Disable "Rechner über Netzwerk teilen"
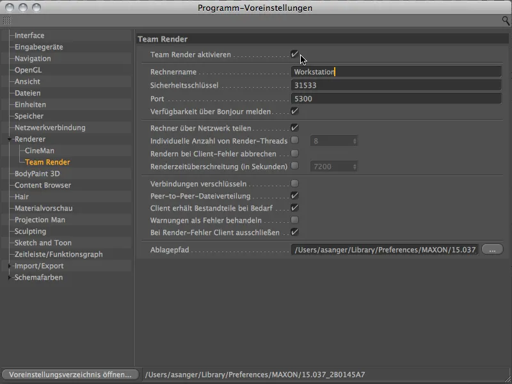This screenshot has height=384, width=512. (x=294, y=127)
